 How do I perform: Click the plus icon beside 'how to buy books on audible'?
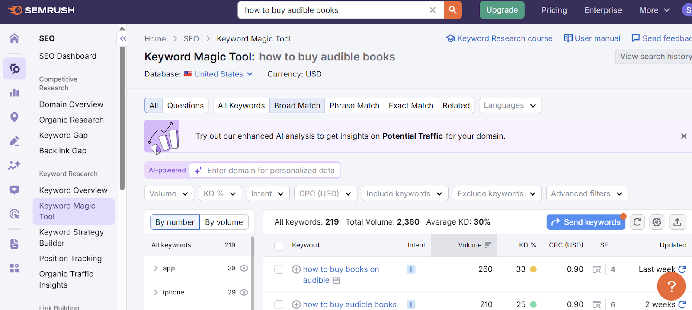coord(296,269)
